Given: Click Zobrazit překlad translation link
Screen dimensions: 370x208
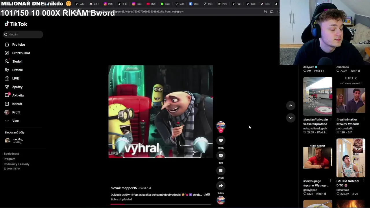Looking at the screenshot, I should click(x=121, y=199).
